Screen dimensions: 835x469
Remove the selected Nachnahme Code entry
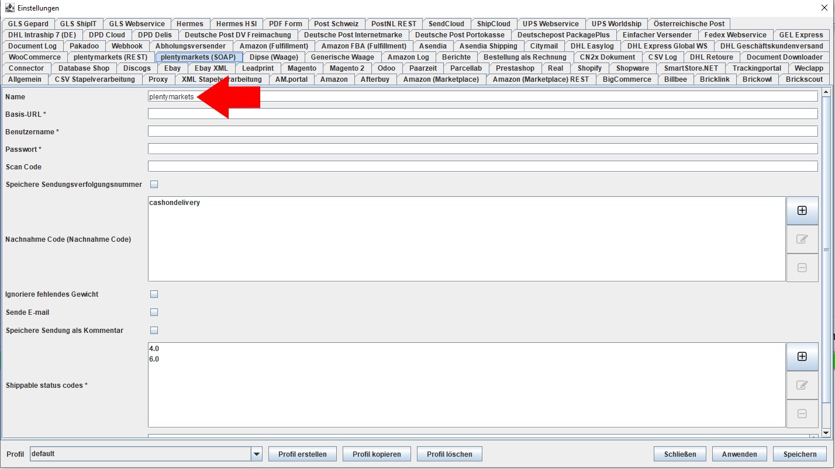point(802,267)
